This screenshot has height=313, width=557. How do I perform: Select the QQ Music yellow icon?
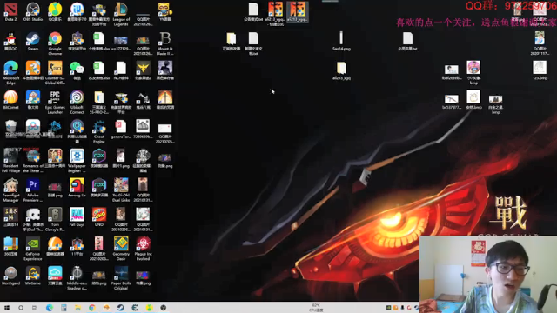[x=55, y=11]
